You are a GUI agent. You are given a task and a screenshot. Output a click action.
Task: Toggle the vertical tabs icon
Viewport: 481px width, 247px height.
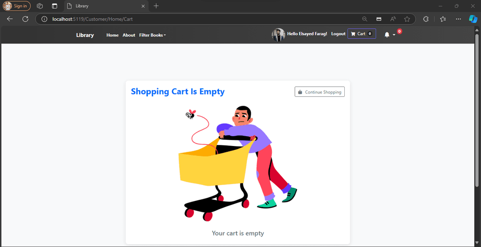tap(54, 6)
